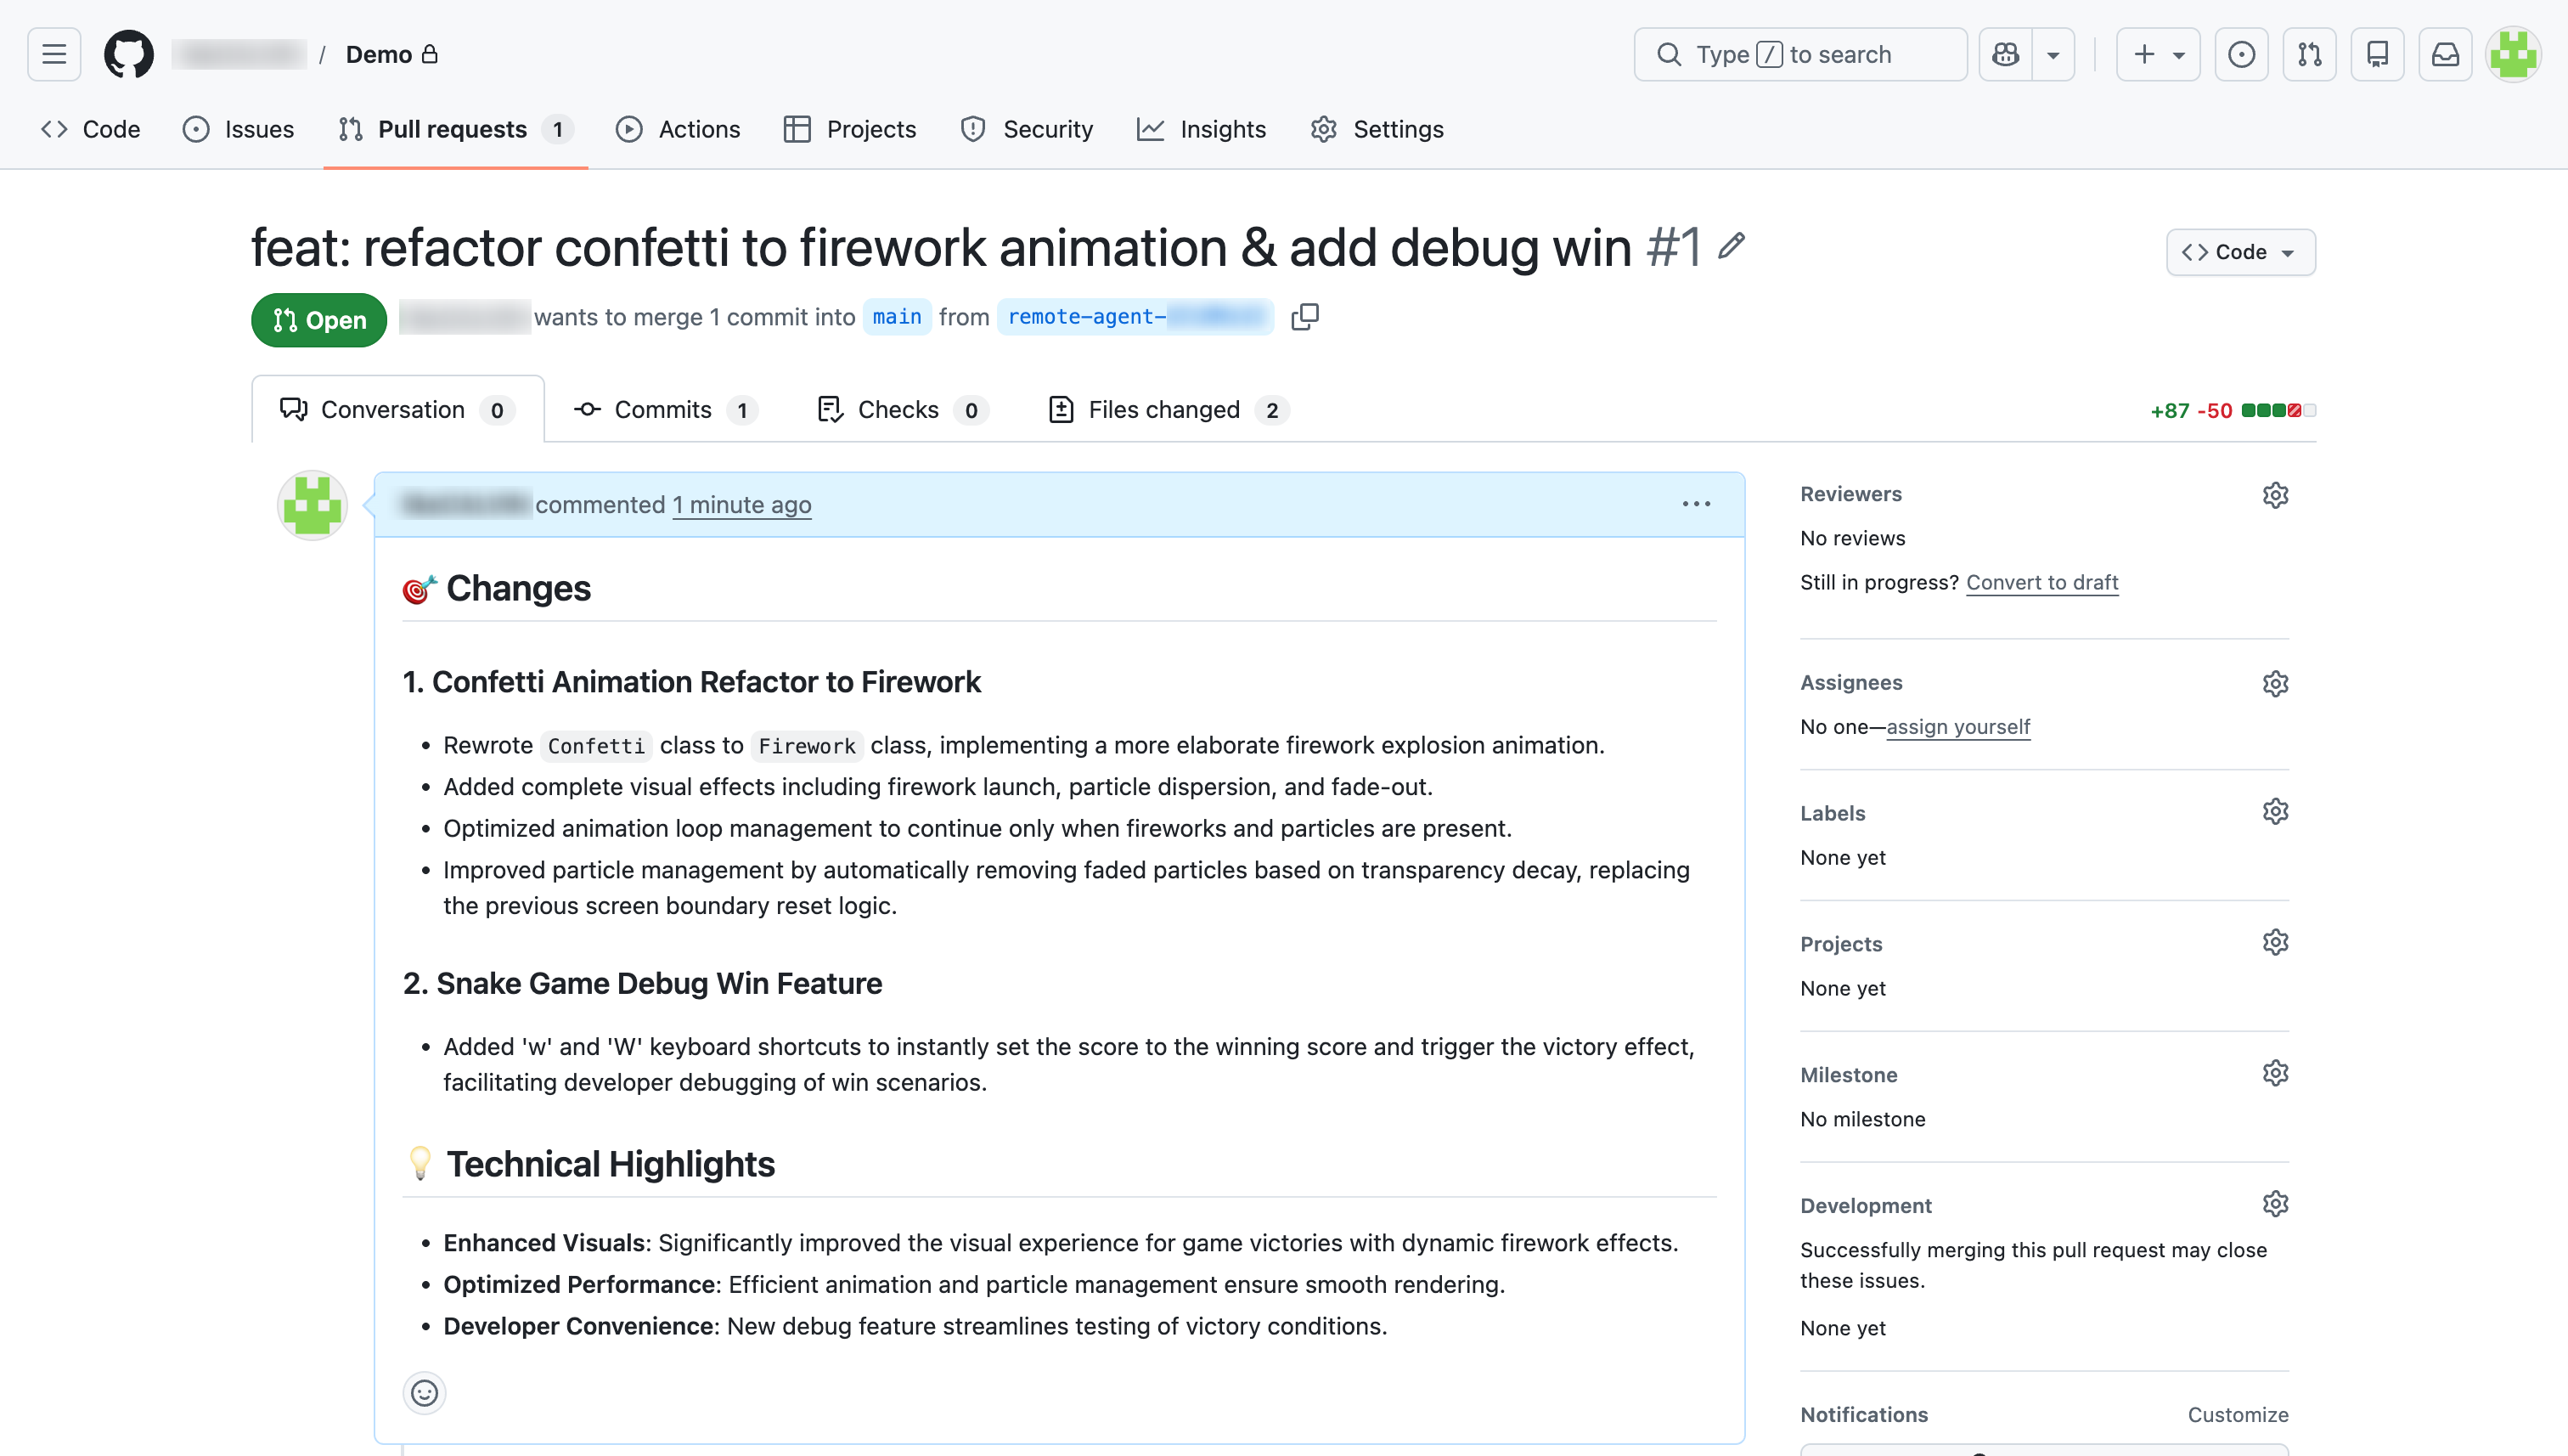Screen dimensions: 2568x1456
Task: Click the Reviewers heading
Action: pos(1850,494)
